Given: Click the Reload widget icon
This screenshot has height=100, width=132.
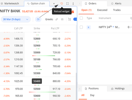Looking at the screenshot, I should [62, 3].
